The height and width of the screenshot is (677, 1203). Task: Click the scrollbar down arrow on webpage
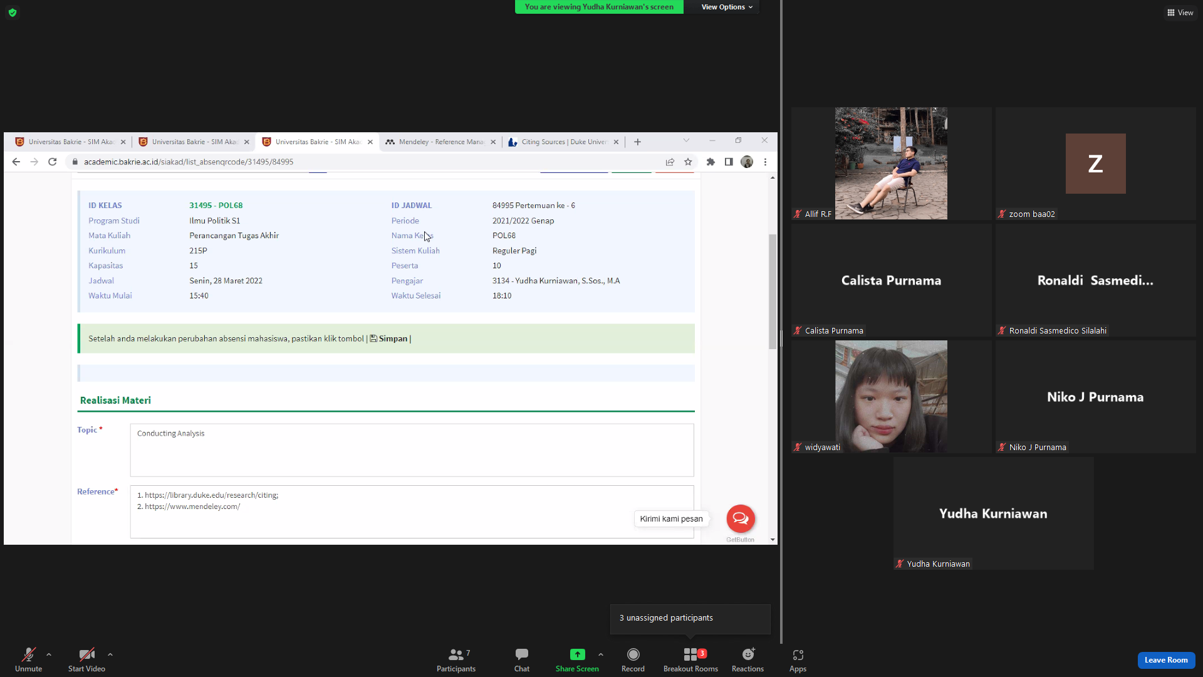(773, 540)
